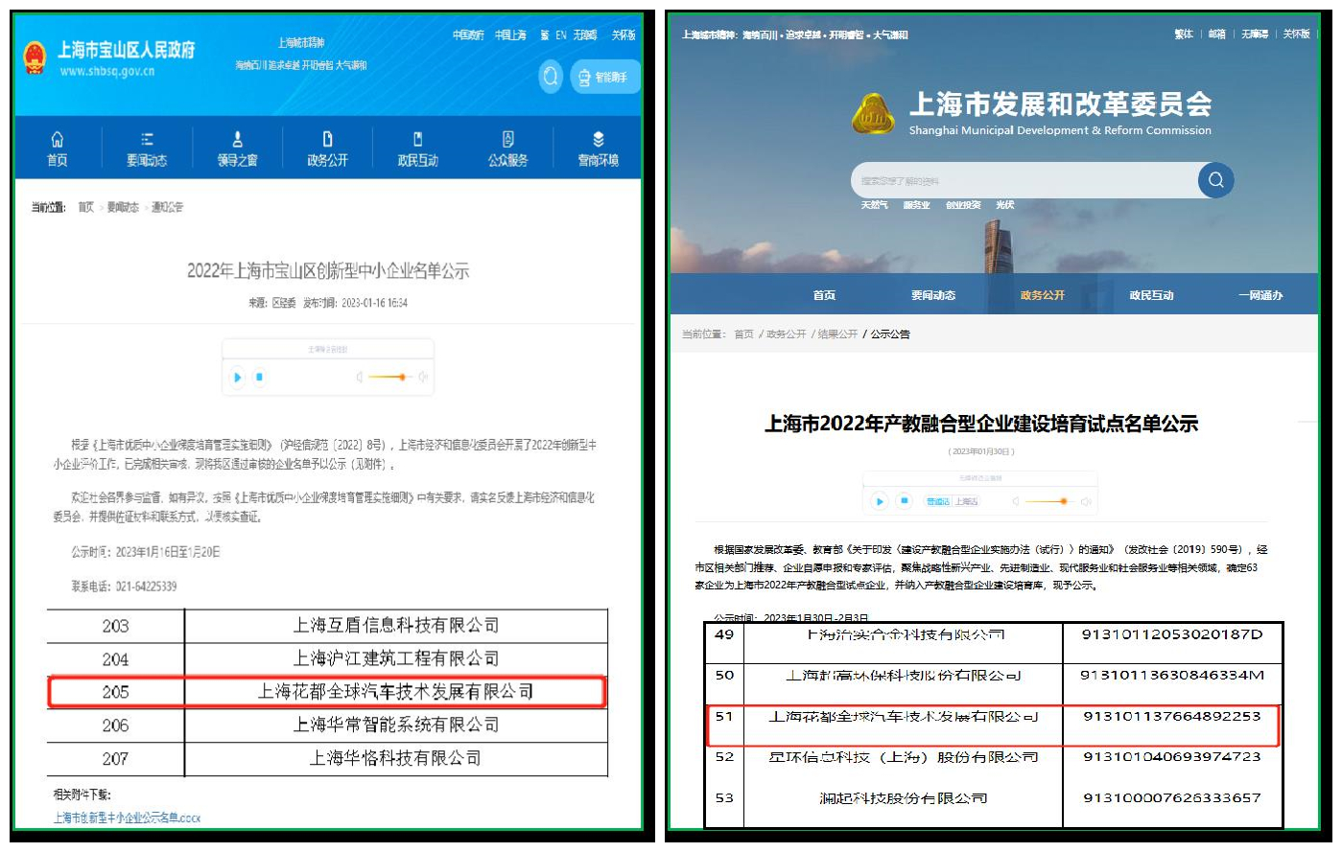Open 要闻动态 tab in Reform Commission navbar

[933, 295]
